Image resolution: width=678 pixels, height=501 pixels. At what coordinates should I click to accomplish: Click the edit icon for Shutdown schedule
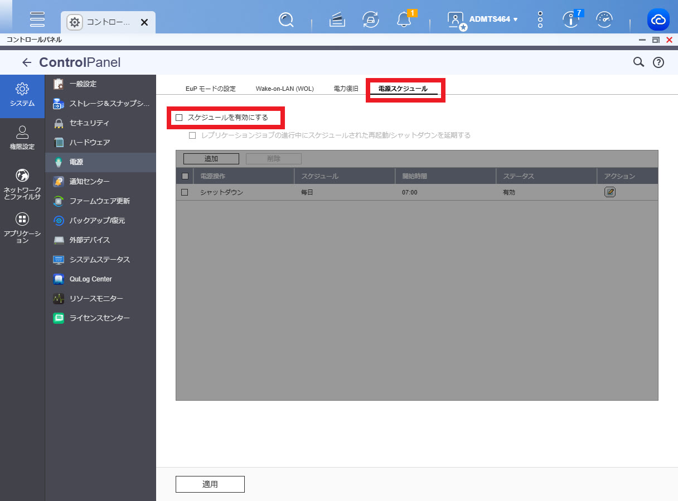click(x=610, y=192)
